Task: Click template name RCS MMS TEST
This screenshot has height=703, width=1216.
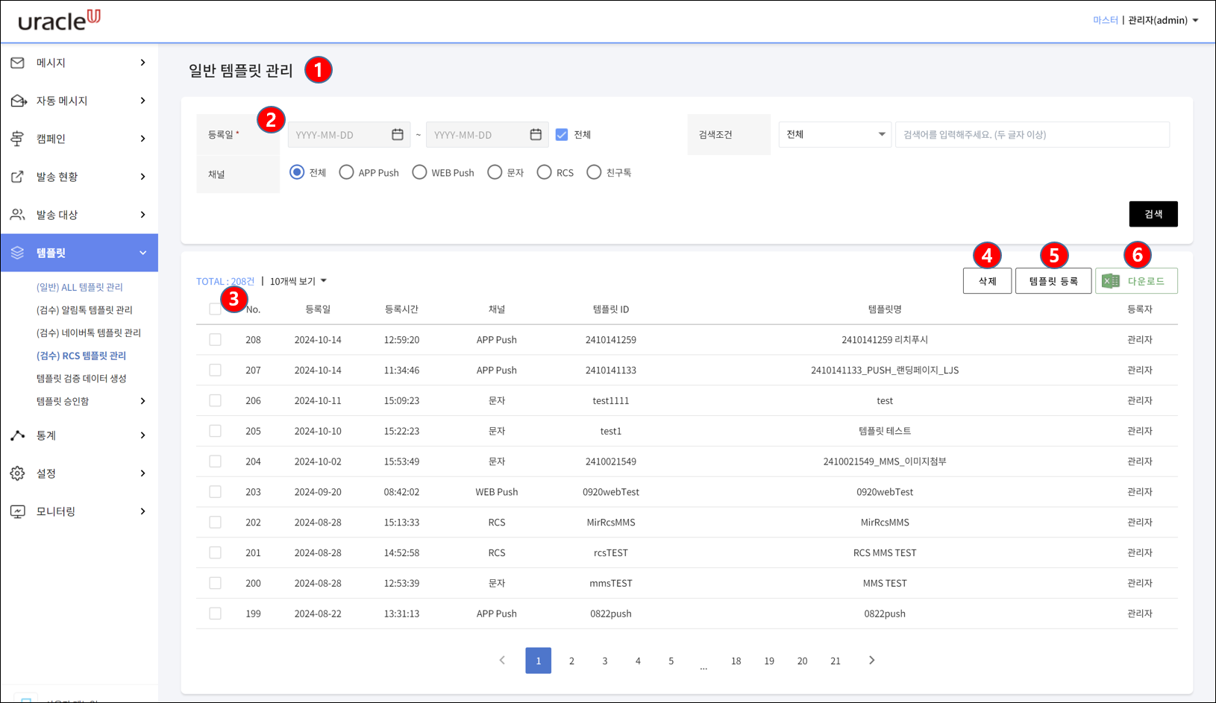Action: tap(885, 553)
